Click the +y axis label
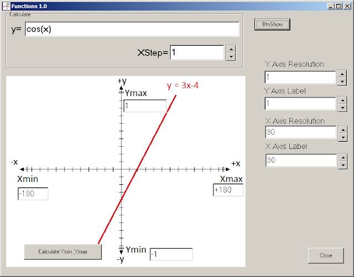The height and width of the screenshot is (277, 354). pos(122,81)
